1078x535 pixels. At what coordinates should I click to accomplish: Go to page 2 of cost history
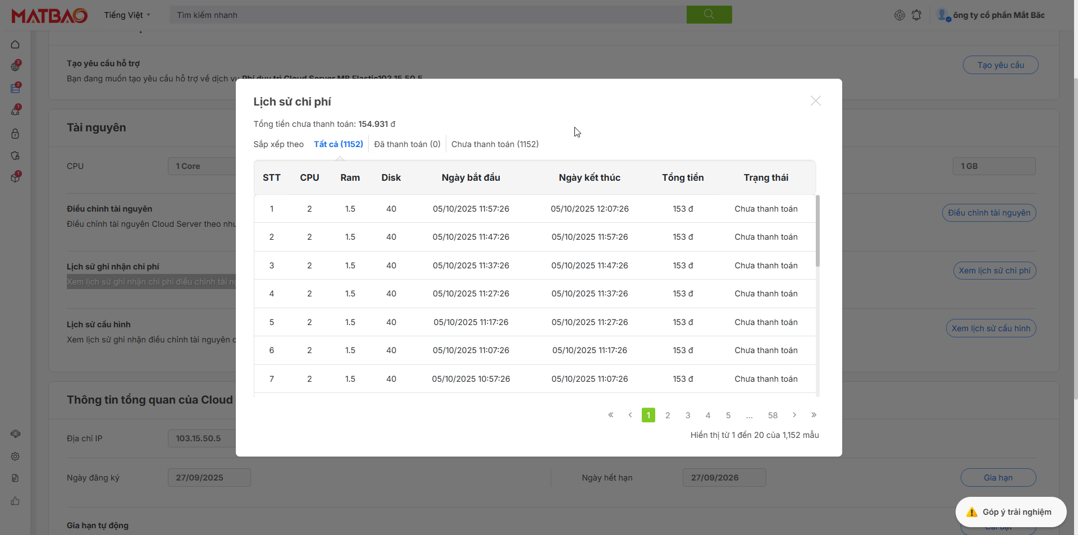click(668, 415)
